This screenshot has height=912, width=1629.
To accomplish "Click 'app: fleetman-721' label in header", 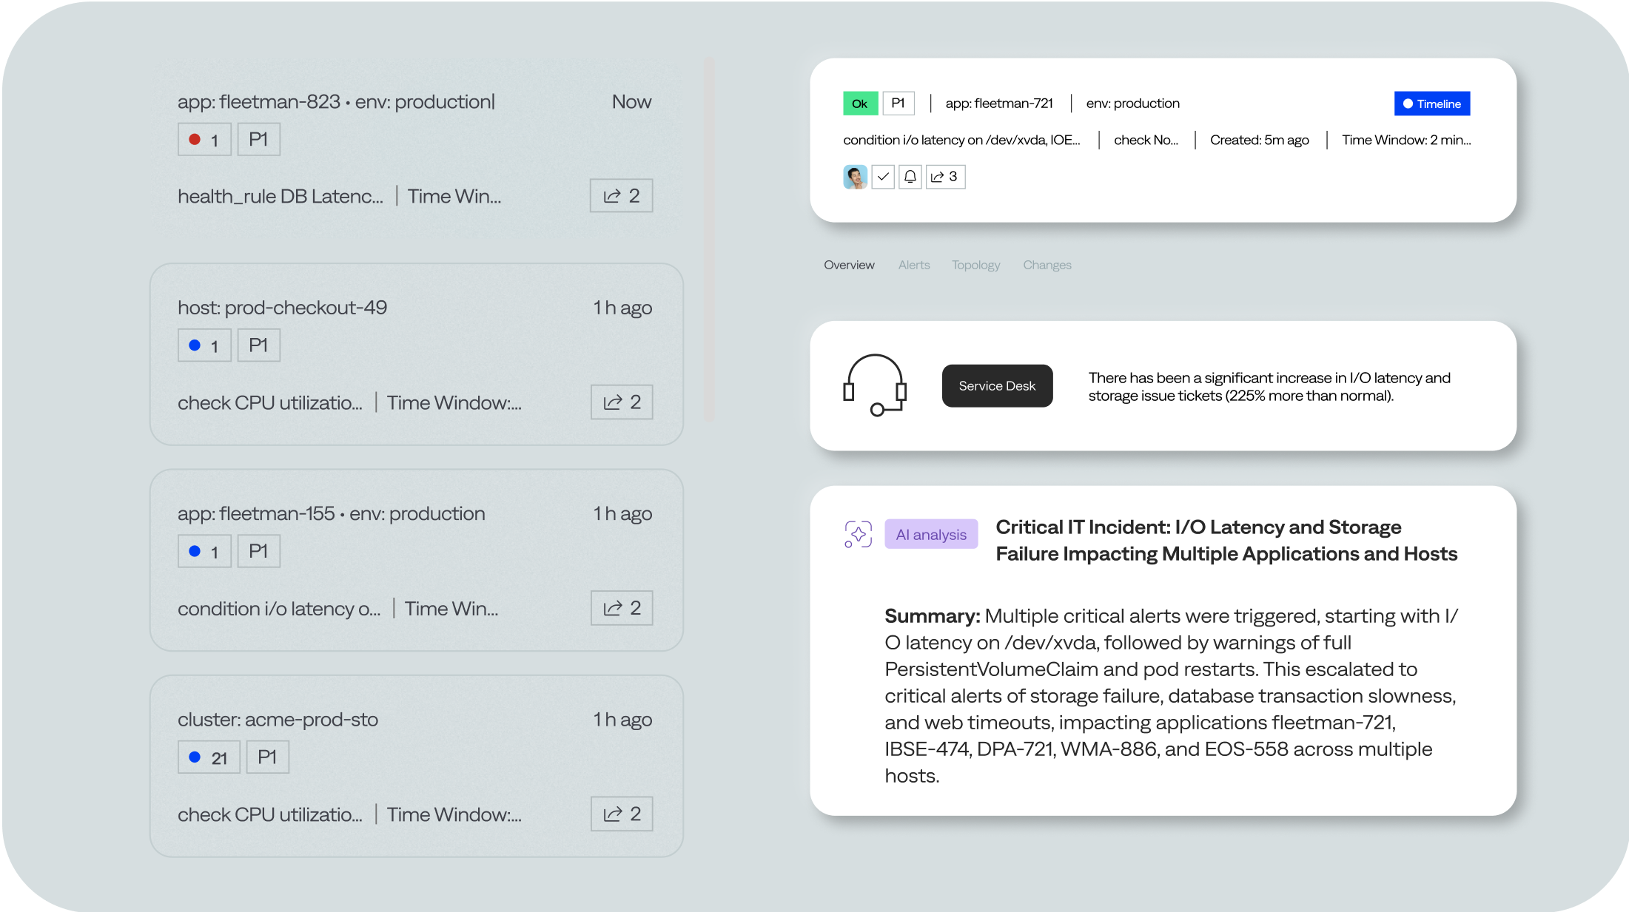I will (x=999, y=104).
